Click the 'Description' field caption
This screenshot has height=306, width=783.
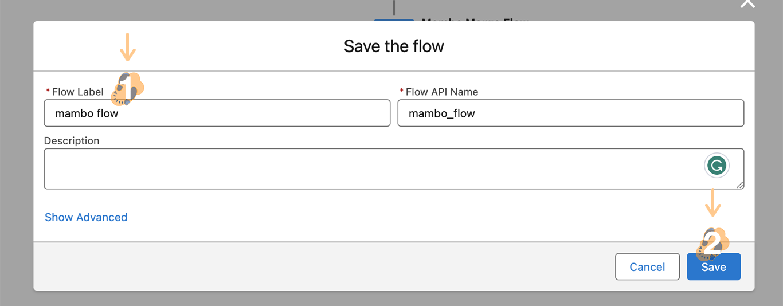[x=72, y=141]
